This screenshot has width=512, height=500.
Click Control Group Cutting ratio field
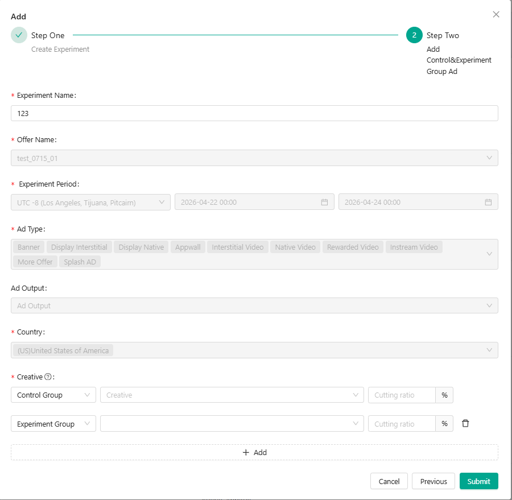click(x=402, y=395)
